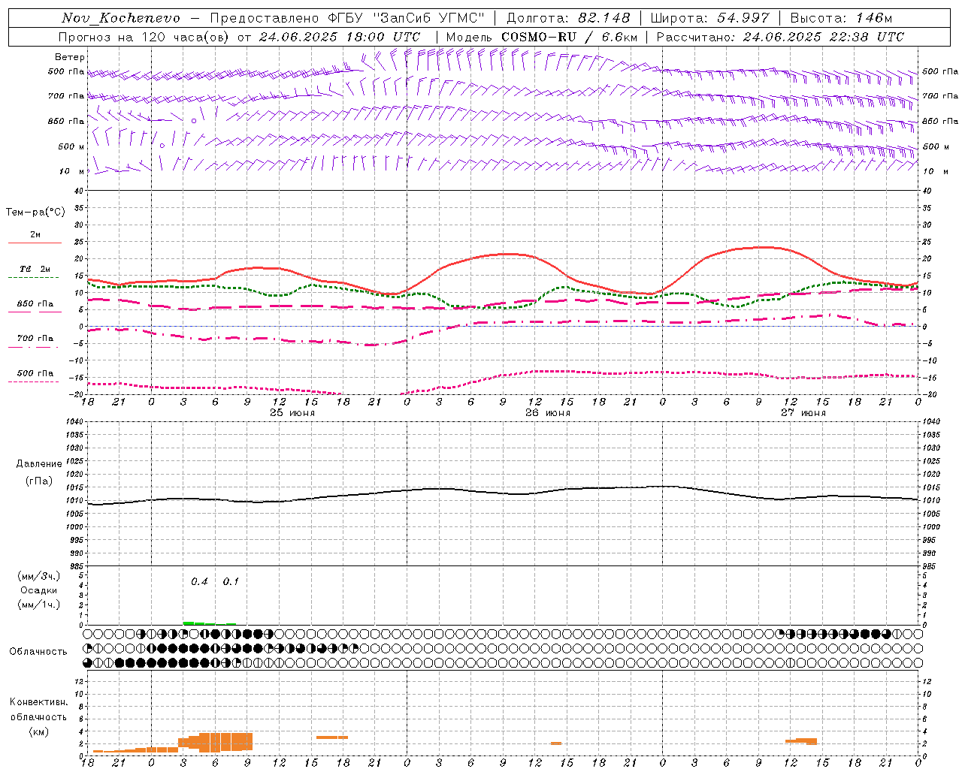Click the model name COSMO-RU / 6.6км
Viewport: 962px width, 769px height.
(570, 37)
